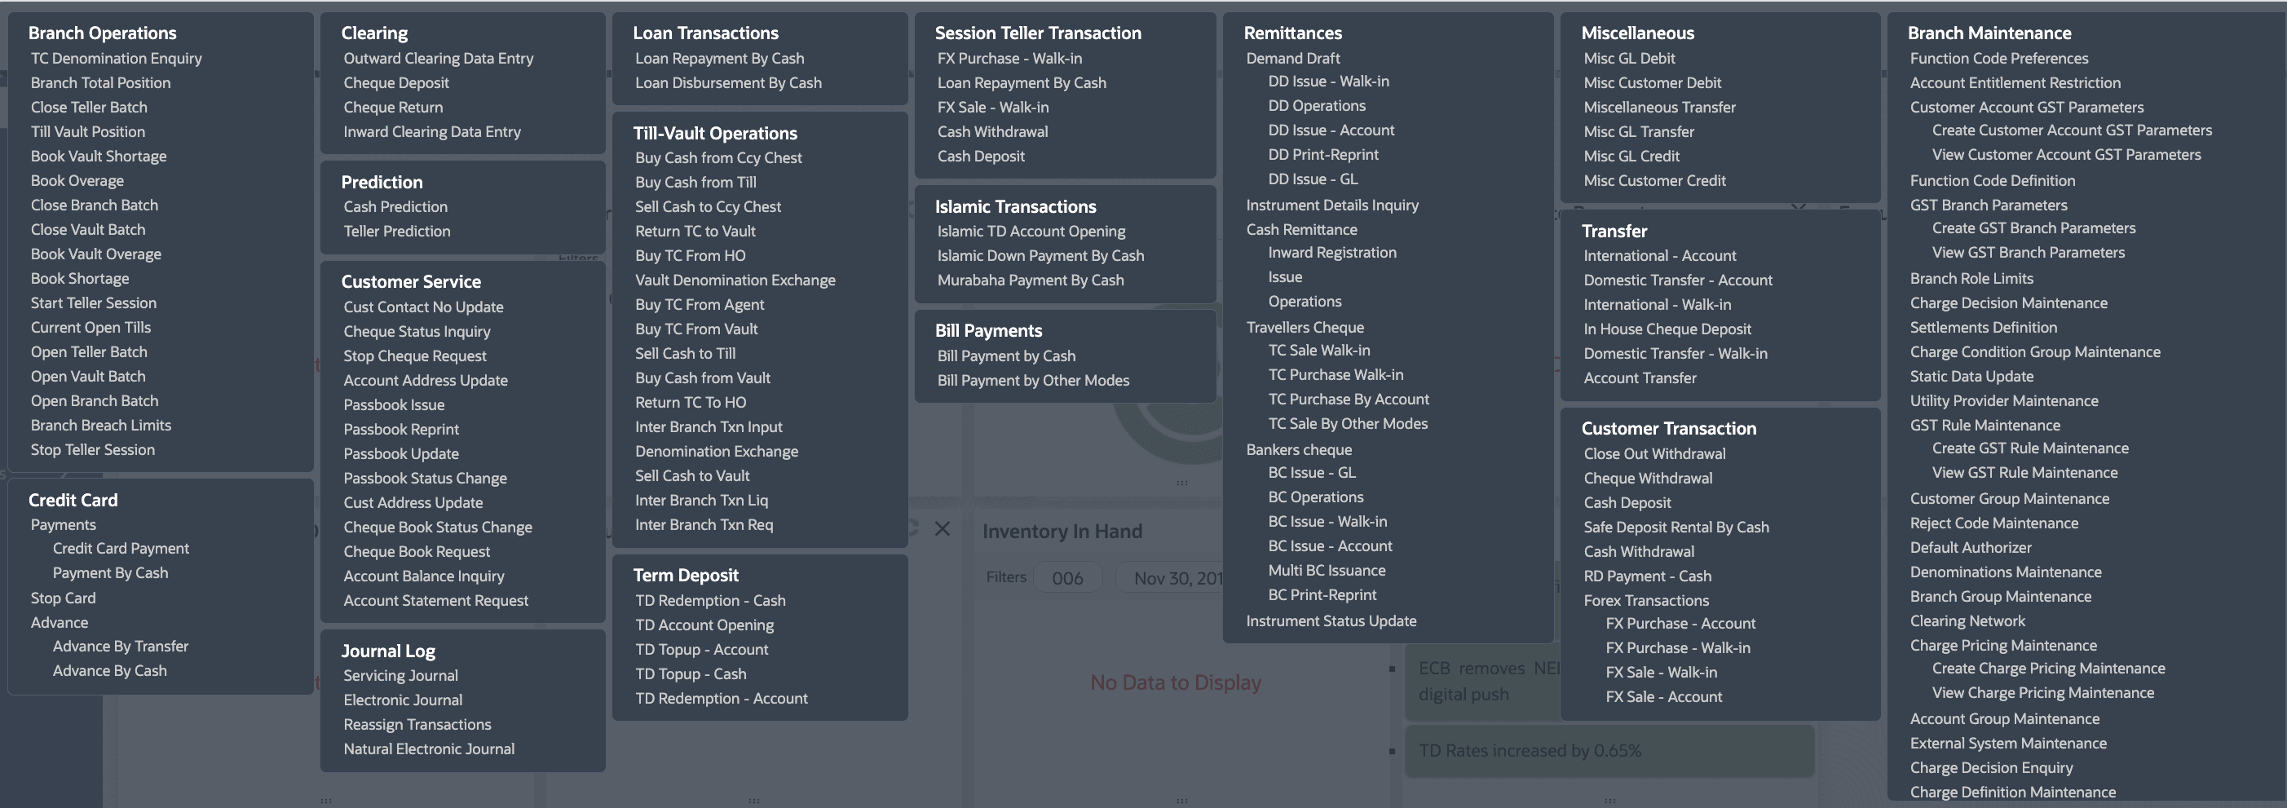This screenshot has height=808, width=2287.
Task: Select In House Cheque Deposit
Action: [1667, 329]
